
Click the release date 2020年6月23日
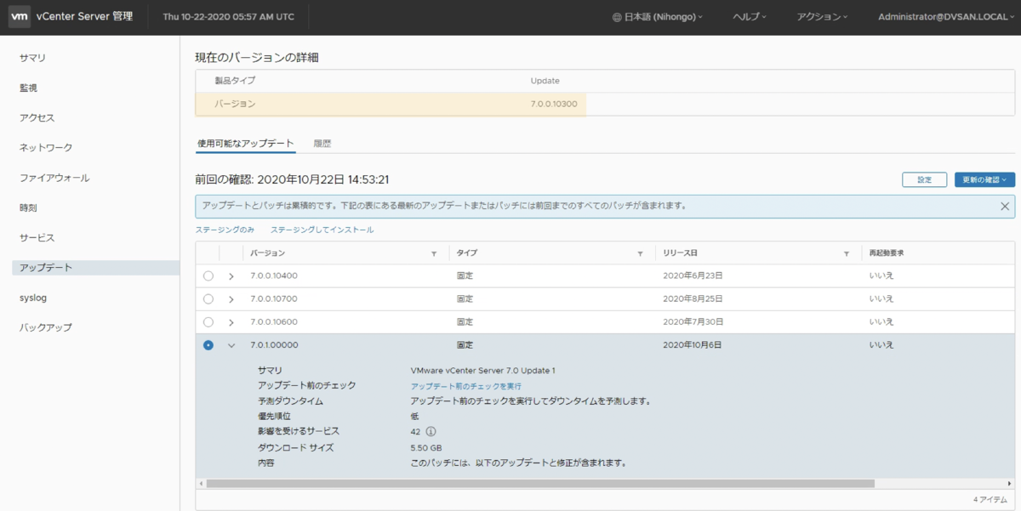[x=692, y=275]
